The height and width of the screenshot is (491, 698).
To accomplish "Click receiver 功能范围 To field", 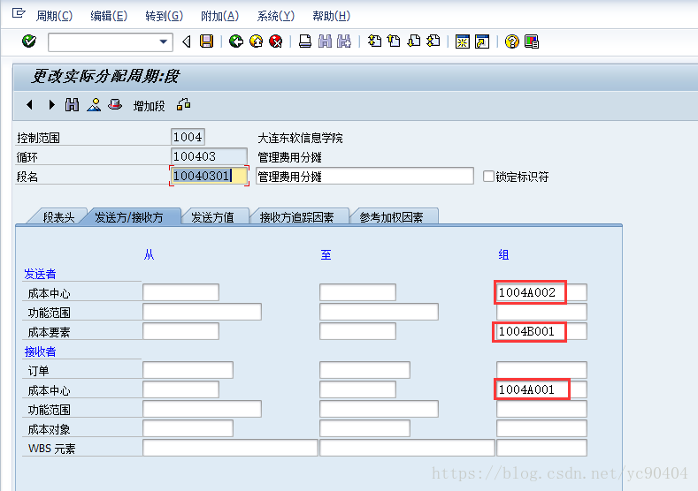I will [x=379, y=409].
